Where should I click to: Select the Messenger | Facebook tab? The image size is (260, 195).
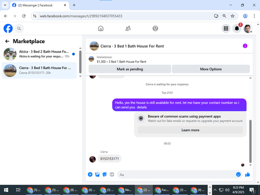click(x=40, y=5)
